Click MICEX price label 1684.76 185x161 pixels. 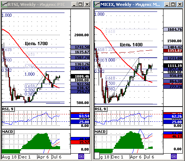tap(173, 29)
